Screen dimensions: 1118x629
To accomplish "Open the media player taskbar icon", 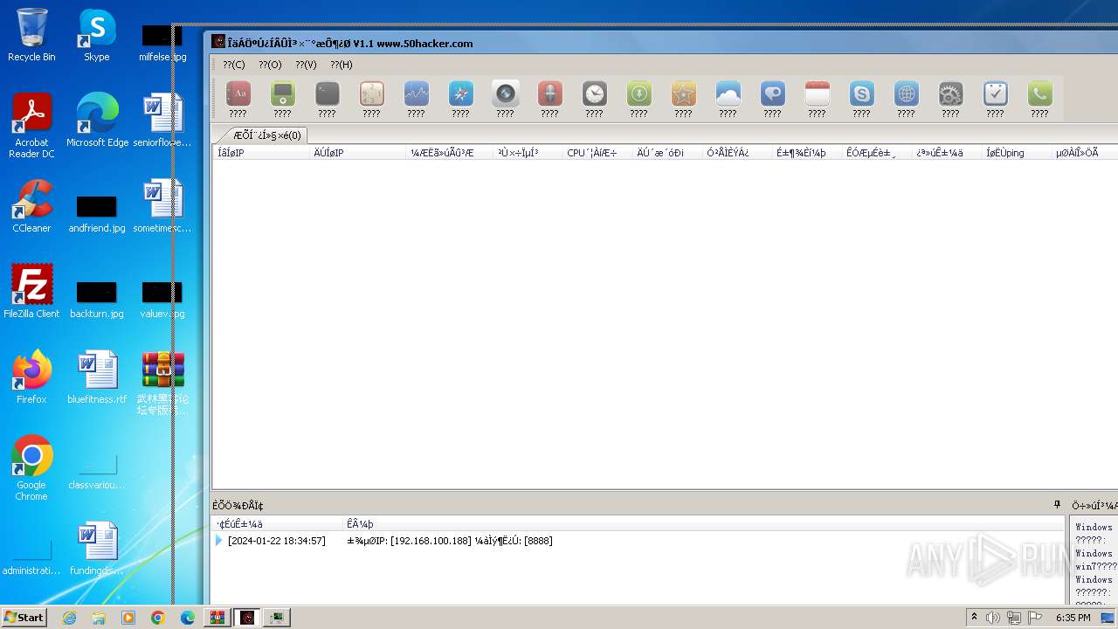I will 128,618.
